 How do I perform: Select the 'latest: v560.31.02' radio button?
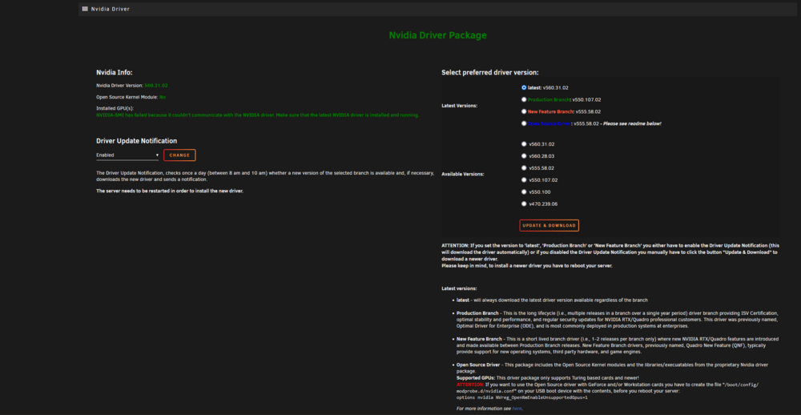pos(524,87)
